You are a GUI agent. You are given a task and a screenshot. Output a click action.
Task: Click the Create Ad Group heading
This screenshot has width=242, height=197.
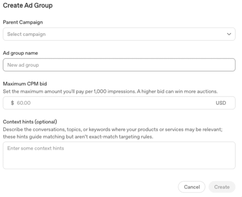[x=28, y=6]
